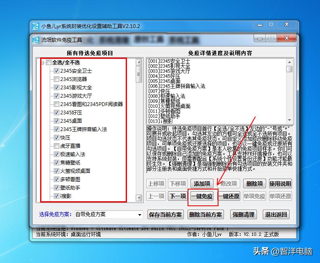This screenshot has width=320, height=263.
Task: Run 一键免疫
Action: tap(202, 196)
